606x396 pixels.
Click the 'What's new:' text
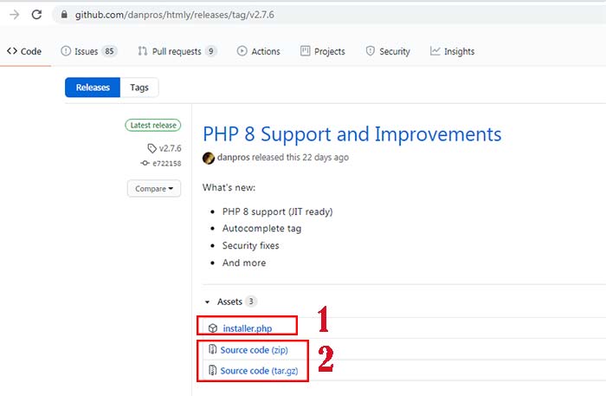(229, 187)
